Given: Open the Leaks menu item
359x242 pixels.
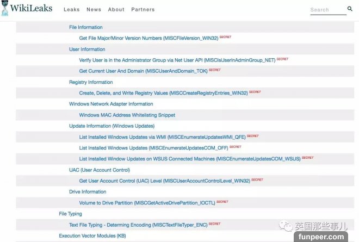Looking at the screenshot, I should [x=71, y=10].
